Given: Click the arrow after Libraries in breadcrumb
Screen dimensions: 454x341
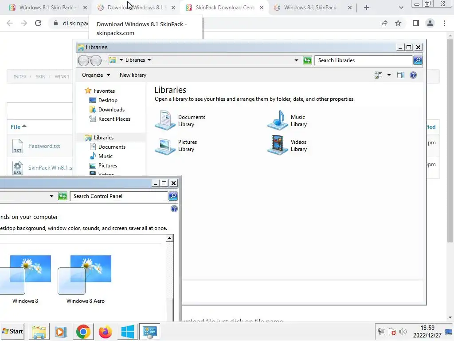Looking at the screenshot, I should [x=149, y=60].
